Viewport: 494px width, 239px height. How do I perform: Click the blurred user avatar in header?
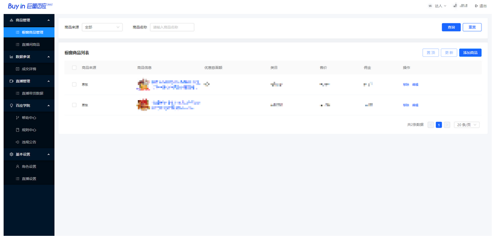(x=455, y=6)
